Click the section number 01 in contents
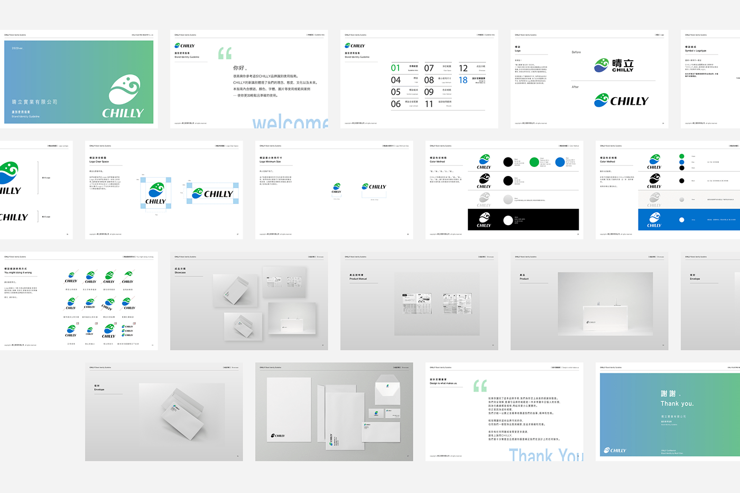Viewport: 740px width, 493px height. tap(395, 68)
